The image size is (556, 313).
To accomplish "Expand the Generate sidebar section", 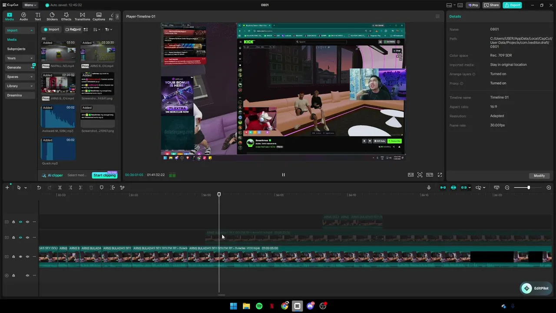I will (x=20, y=67).
